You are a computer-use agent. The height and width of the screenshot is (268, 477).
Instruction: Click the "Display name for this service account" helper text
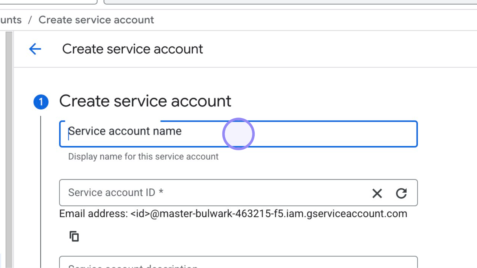tap(142, 157)
